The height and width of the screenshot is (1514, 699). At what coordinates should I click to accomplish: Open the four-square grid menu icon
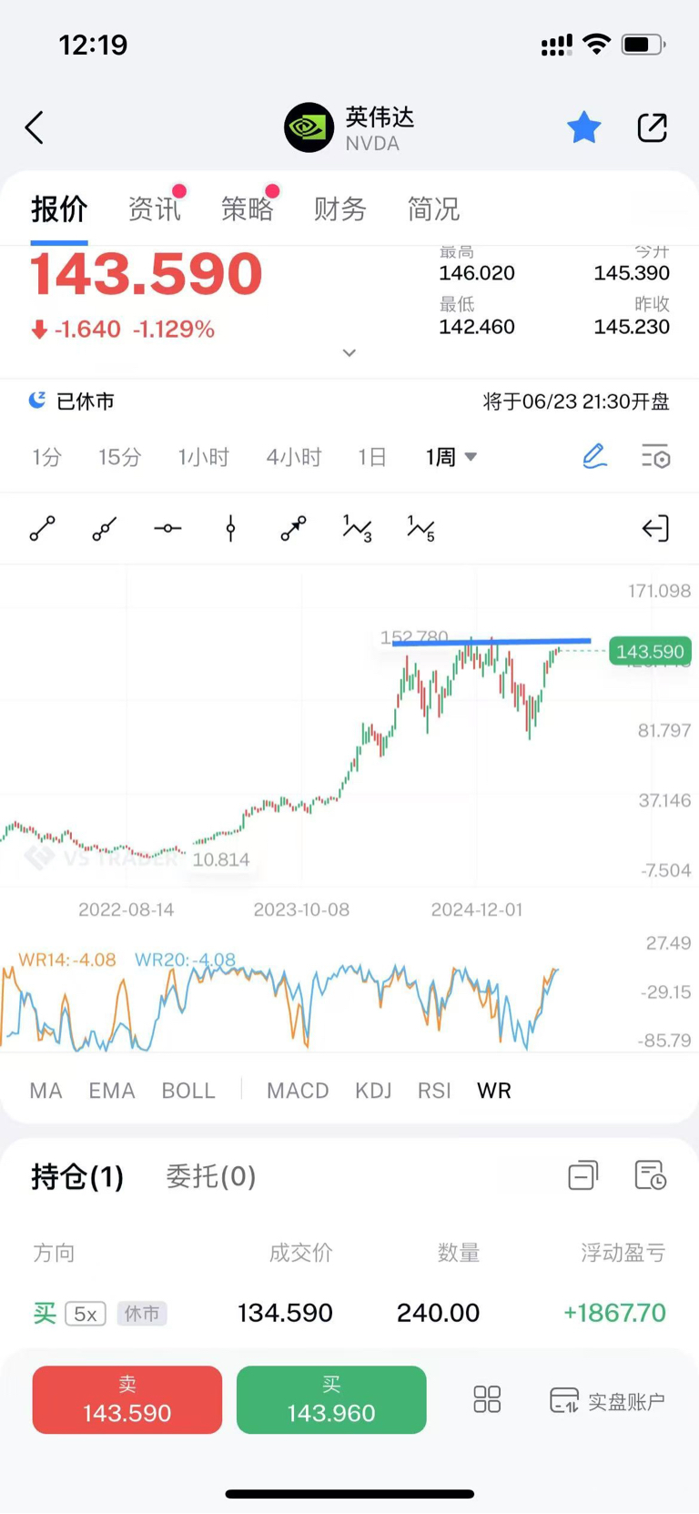tap(487, 1399)
